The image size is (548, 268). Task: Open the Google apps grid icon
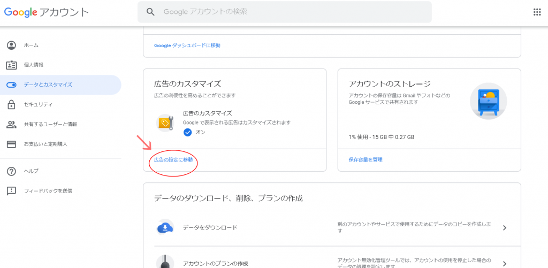click(x=537, y=12)
